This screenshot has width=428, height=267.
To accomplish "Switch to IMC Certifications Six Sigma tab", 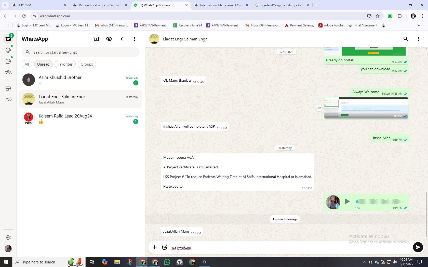I will point(100,5).
